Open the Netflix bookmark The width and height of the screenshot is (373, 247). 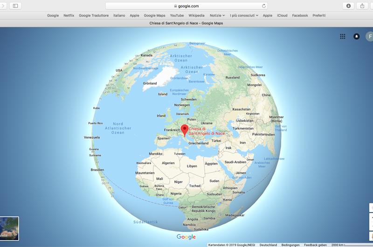(x=69, y=15)
